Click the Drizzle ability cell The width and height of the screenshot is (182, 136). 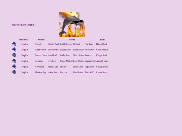pos(38,44)
